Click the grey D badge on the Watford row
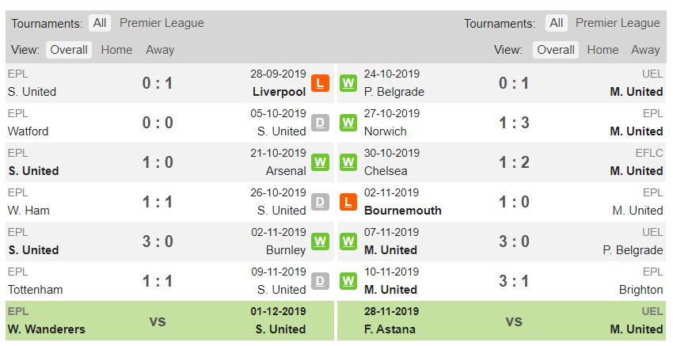Screen dimensions: 673x346 [320, 123]
